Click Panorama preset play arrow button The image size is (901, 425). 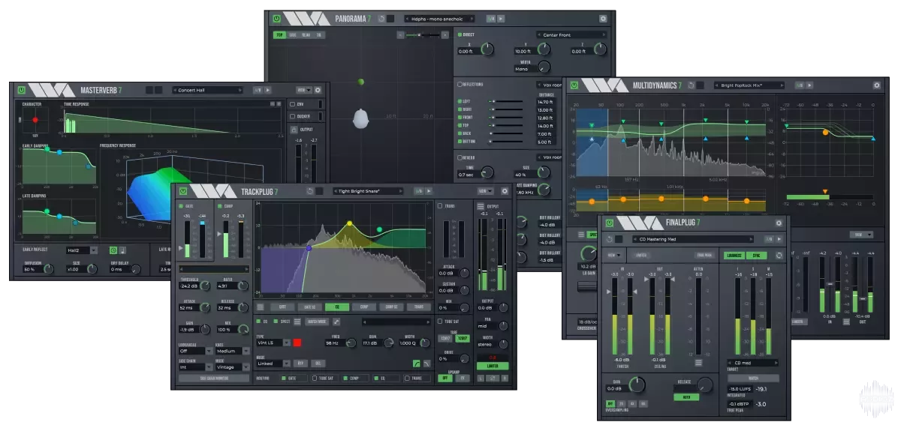tap(501, 18)
